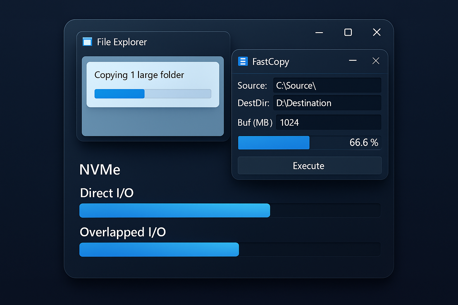The width and height of the screenshot is (458, 305).
Task: Click the NVMe section heading
Action: point(100,169)
